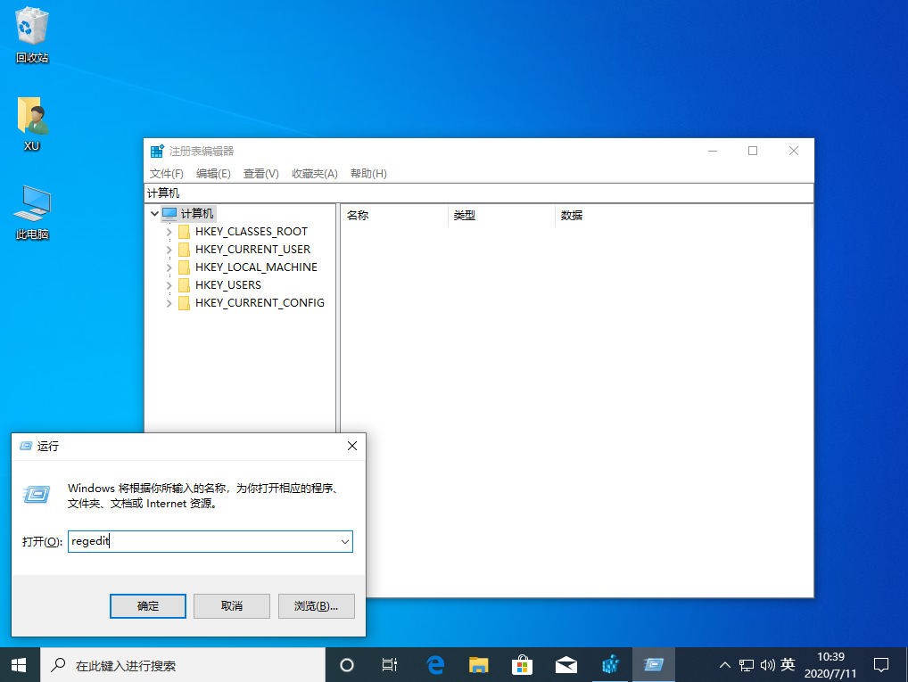The width and height of the screenshot is (908, 682).
Task: Click the 浏览 button
Action: (316, 605)
